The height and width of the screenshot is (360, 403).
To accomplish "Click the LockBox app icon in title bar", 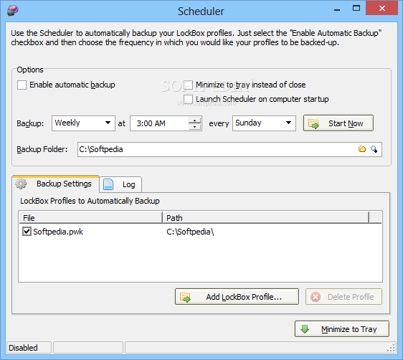I will pos(13,11).
